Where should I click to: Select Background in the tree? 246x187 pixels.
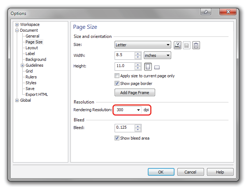(36, 59)
